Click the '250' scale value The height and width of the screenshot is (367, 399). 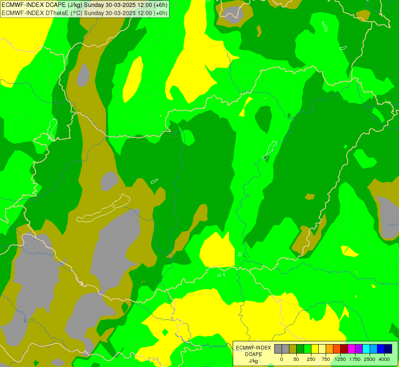tap(311, 359)
